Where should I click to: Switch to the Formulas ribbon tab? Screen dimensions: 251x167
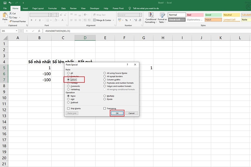click(x=53, y=8)
